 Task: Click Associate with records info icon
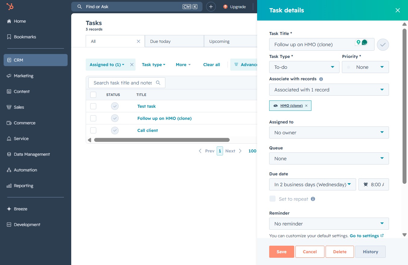(x=321, y=79)
